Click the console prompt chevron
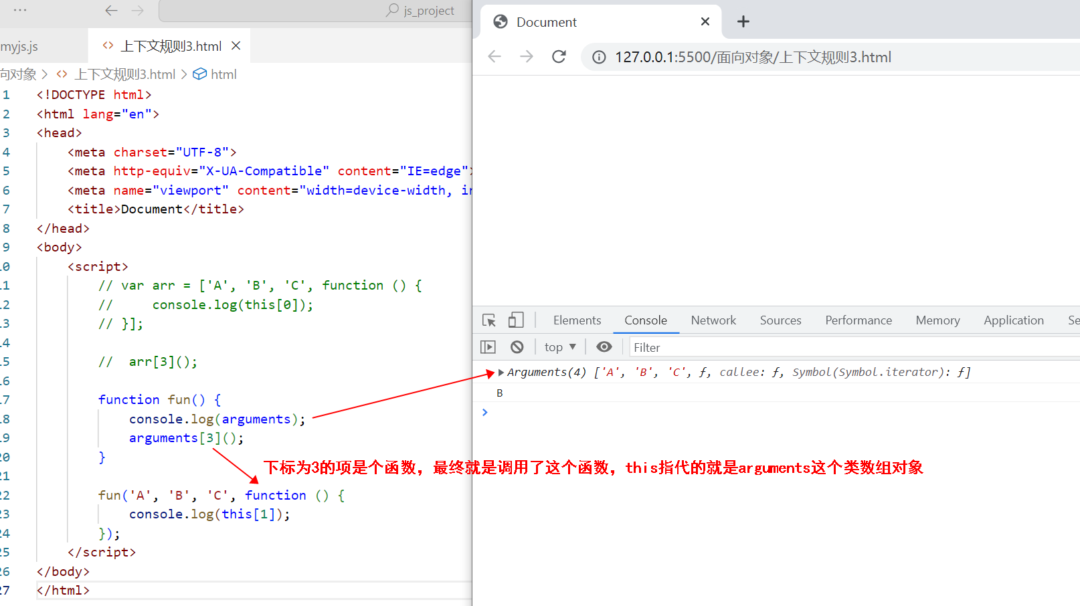The width and height of the screenshot is (1080, 606). [x=485, y=412]
